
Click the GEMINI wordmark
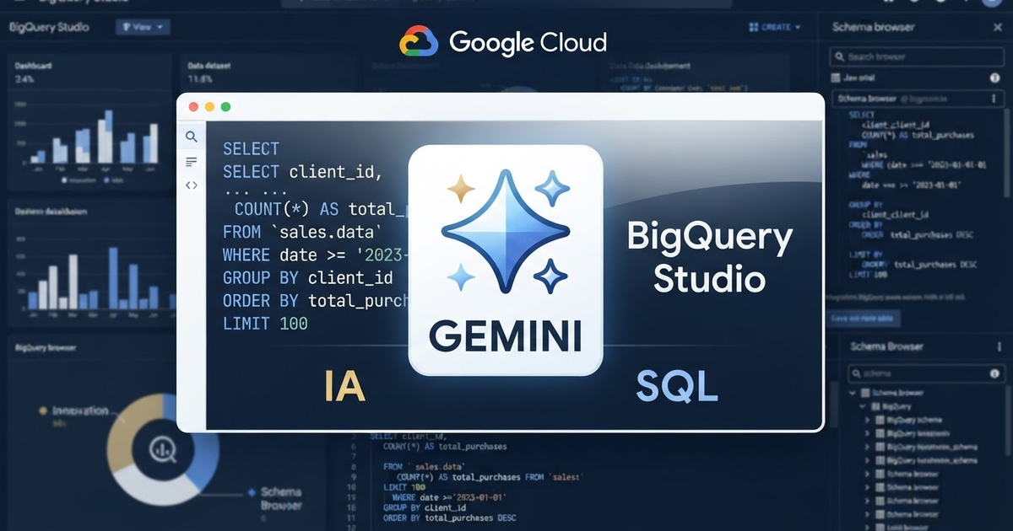(506, 335)
